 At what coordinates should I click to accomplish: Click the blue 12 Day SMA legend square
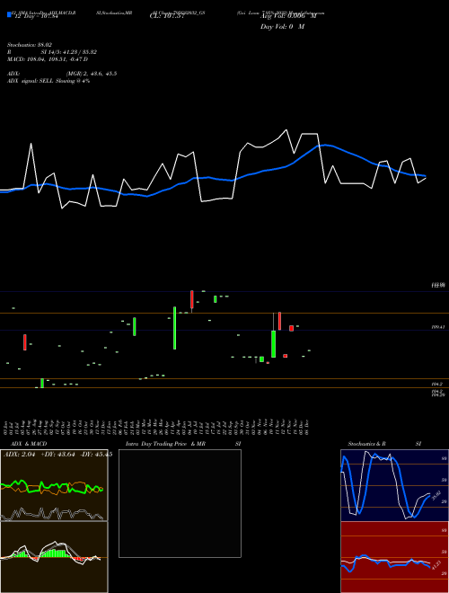pyautogui.click(x=9, y=14)
